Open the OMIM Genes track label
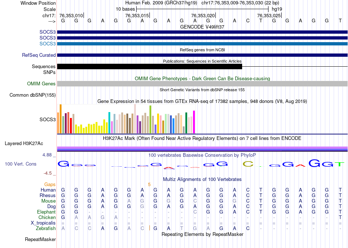Viewport: 348px width, 248px height. coord(41,84)
